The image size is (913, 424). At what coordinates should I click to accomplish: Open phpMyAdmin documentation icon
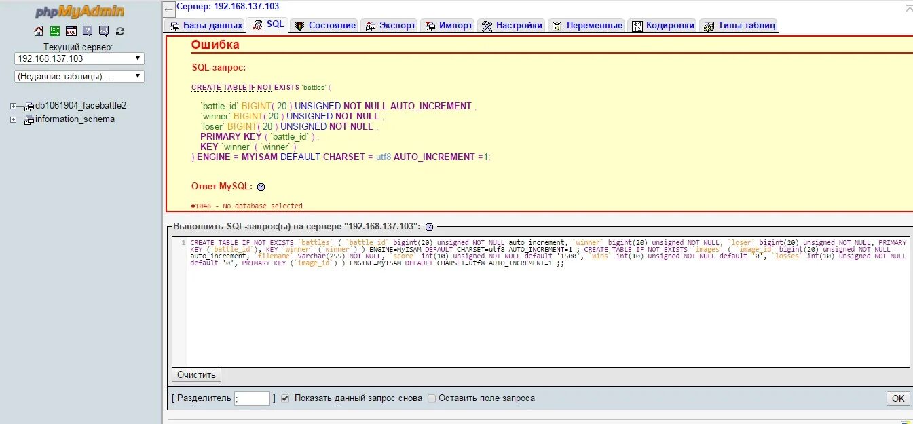click(88, 31)
